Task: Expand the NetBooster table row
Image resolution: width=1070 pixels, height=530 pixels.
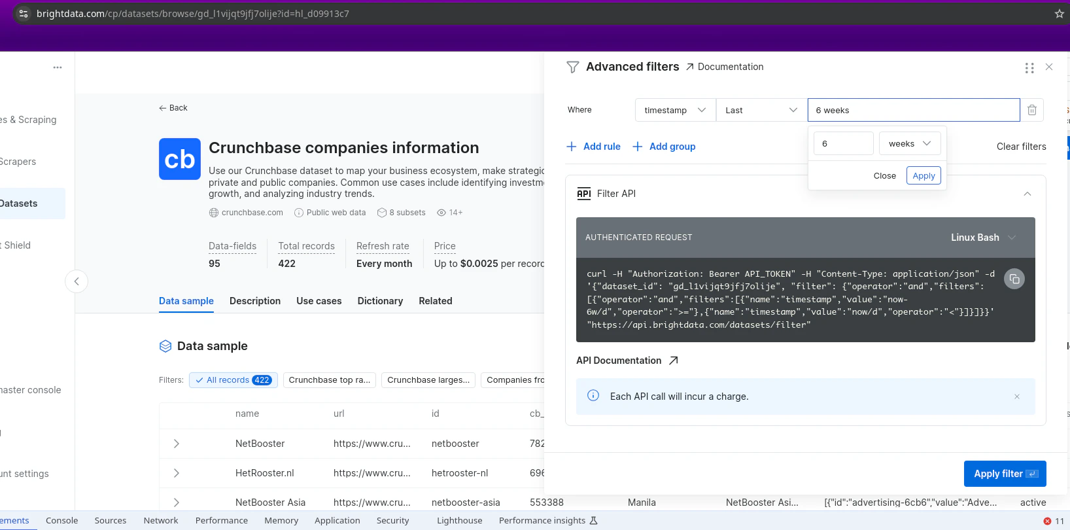Action: (x=177, y=444)
